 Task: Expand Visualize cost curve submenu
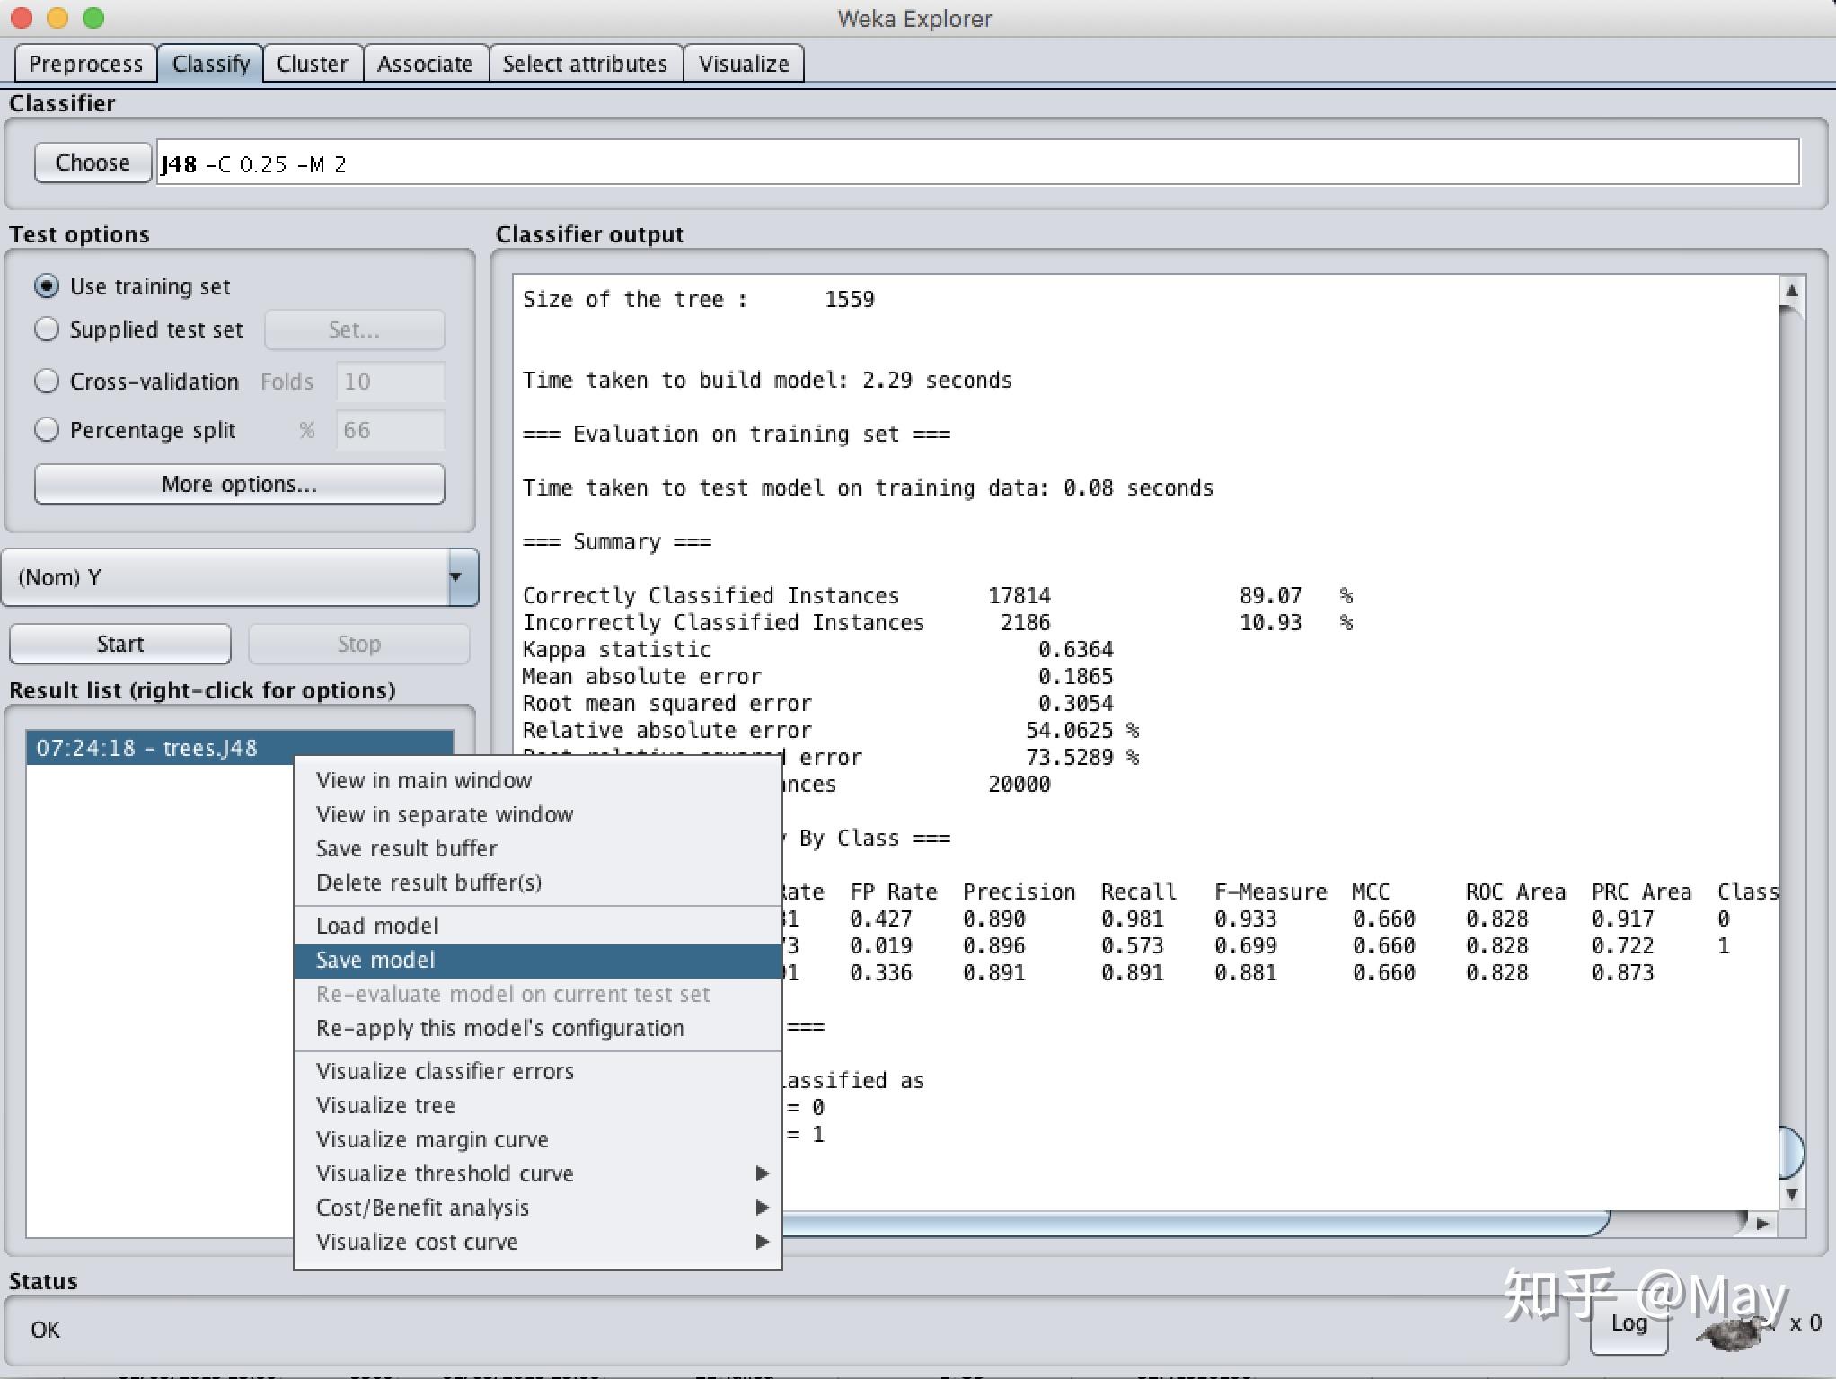click(762, 1242)
